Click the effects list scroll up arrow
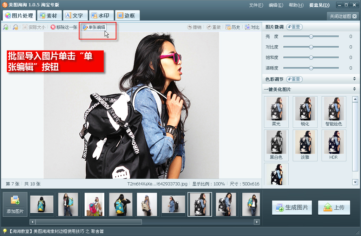Image resolution: width=361 pixels, height=236 pixels. (355, 99)
